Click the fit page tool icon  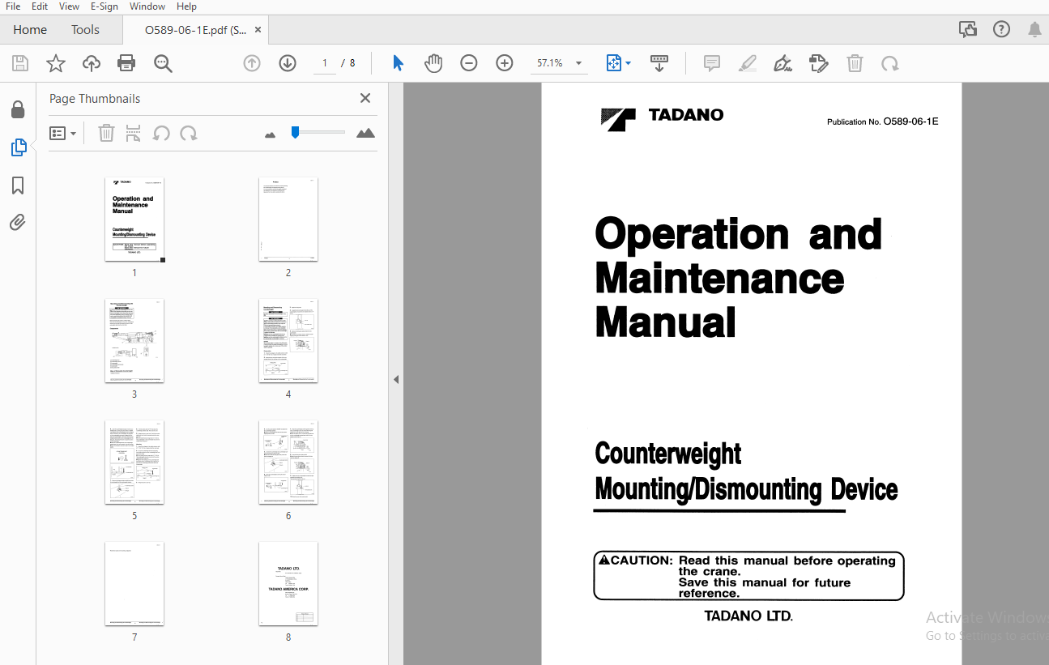pos(613,63)
